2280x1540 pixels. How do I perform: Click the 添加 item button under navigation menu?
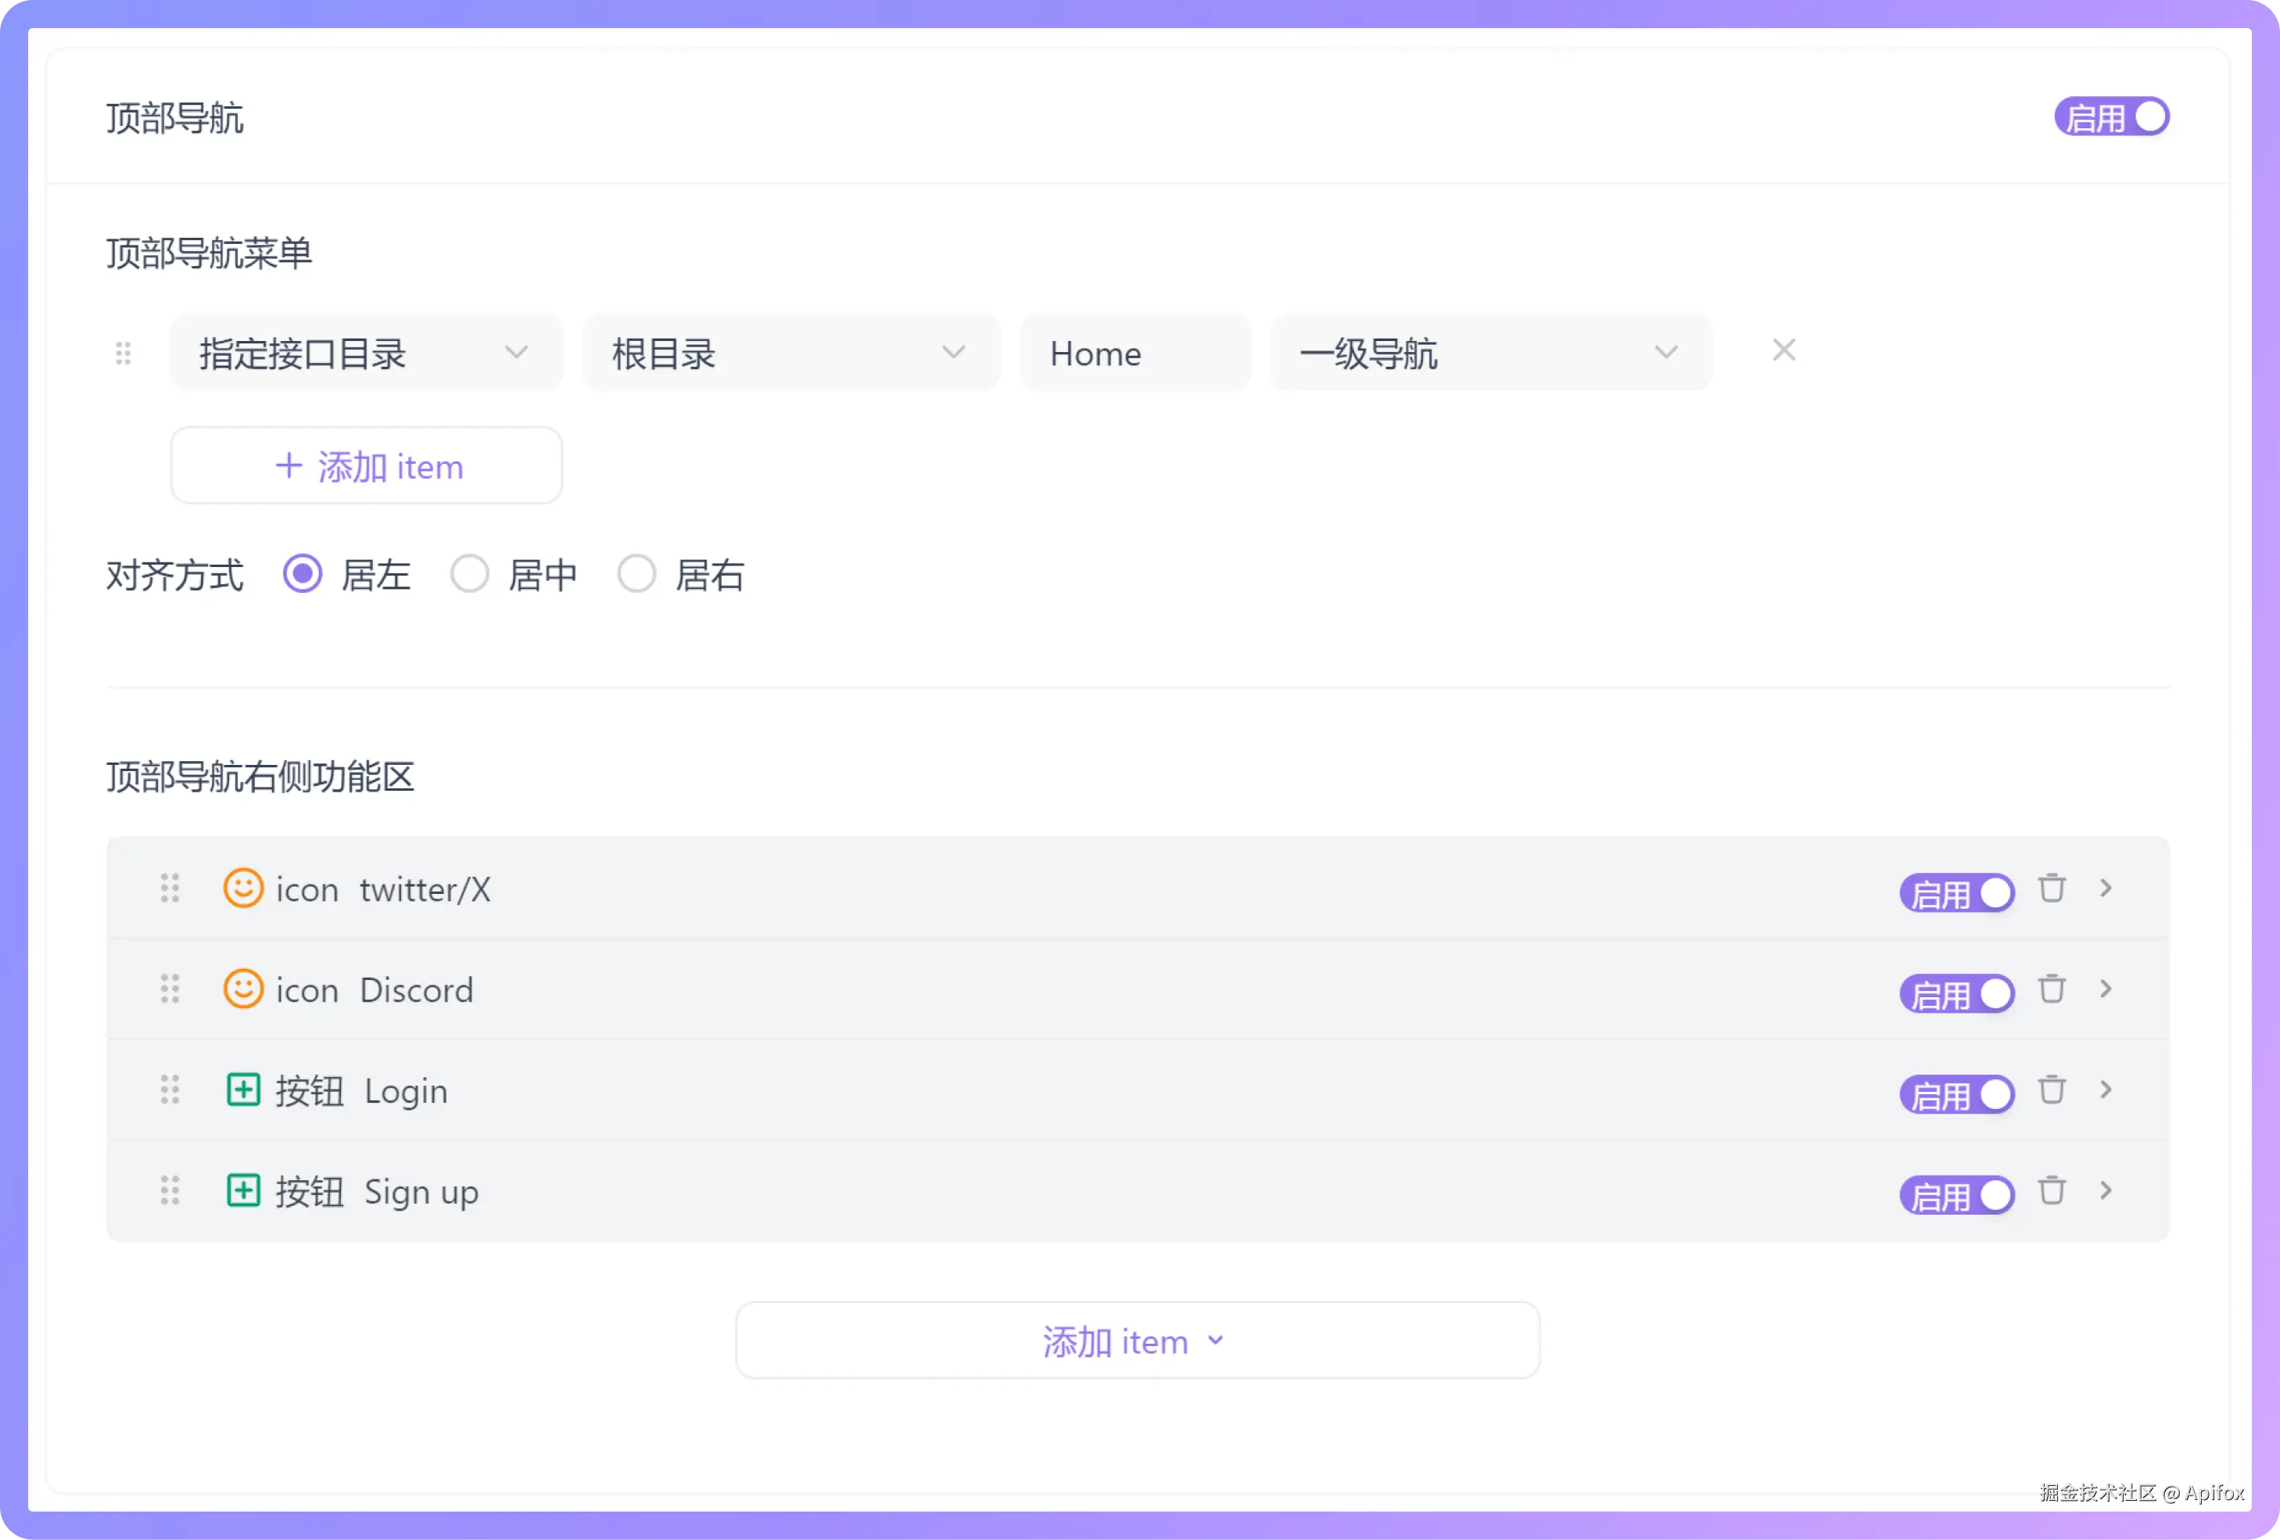click(x=365, y=465)
